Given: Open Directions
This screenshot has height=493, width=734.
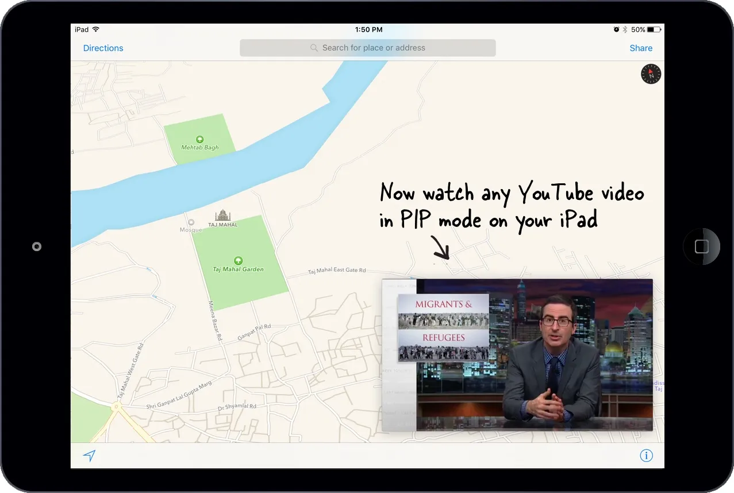Looking at the screenshot, I should (x=103, y=48).
